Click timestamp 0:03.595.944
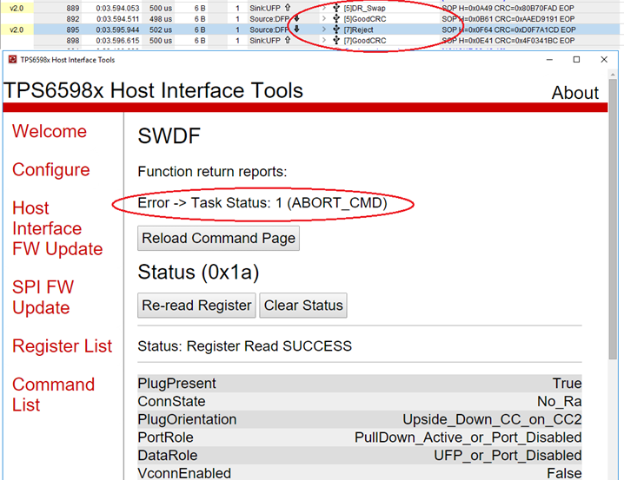Screen dimensions: 624x480 tap(118, 30)
